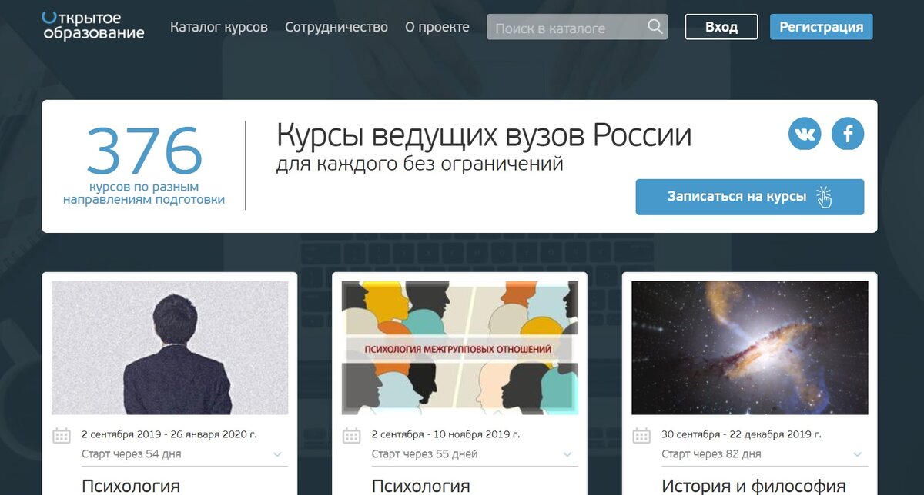The image size is (924, 495).
Task: Open Каталог курсов menu item
Action: tap(219, 27)
